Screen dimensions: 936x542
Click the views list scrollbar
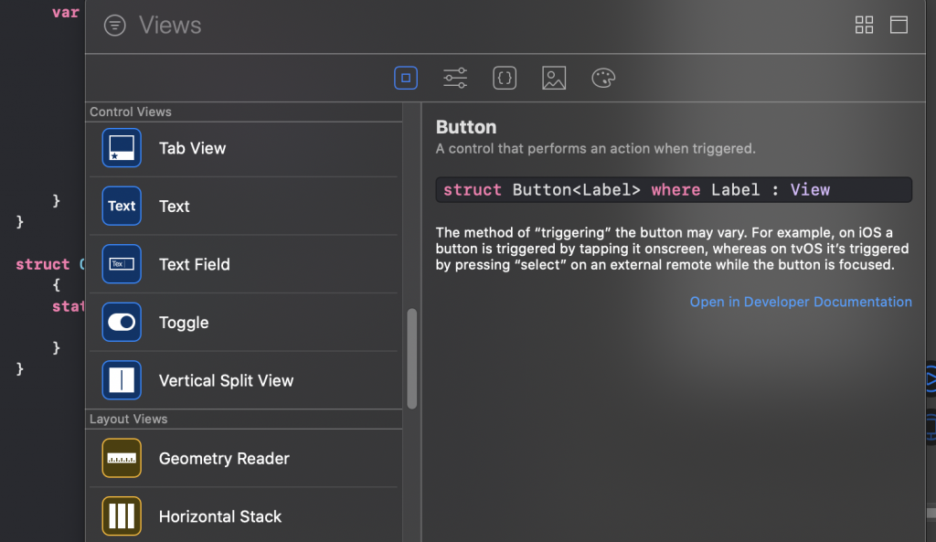tap(412, 358)
